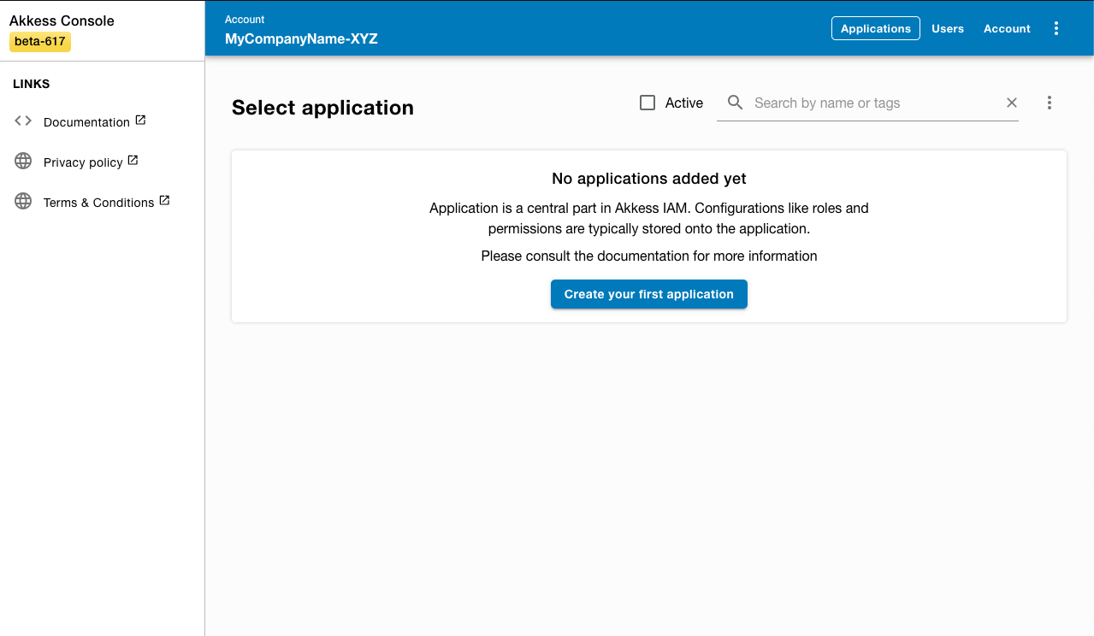Switch to the Applications view
This screenshot has height=636, width=1094.
pos(875,27)
